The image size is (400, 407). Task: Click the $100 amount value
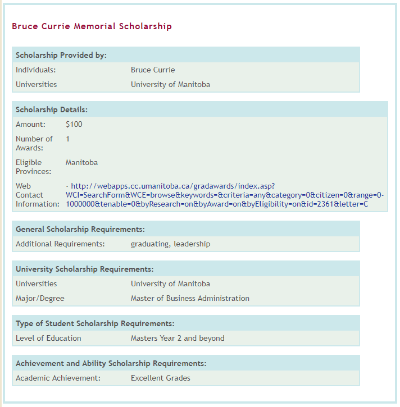pyautogui.click(x=74, y=125)
